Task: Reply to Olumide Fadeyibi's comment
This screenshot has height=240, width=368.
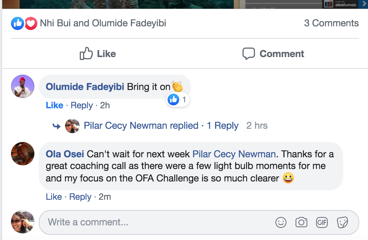Action: coord(82,105)
